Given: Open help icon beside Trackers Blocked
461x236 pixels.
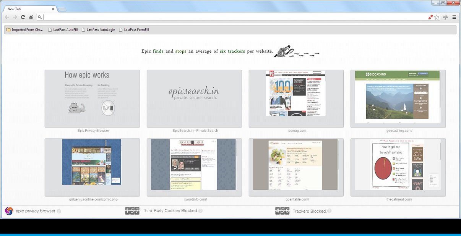Looking at the screenshot, I should (x=329, y=211).
